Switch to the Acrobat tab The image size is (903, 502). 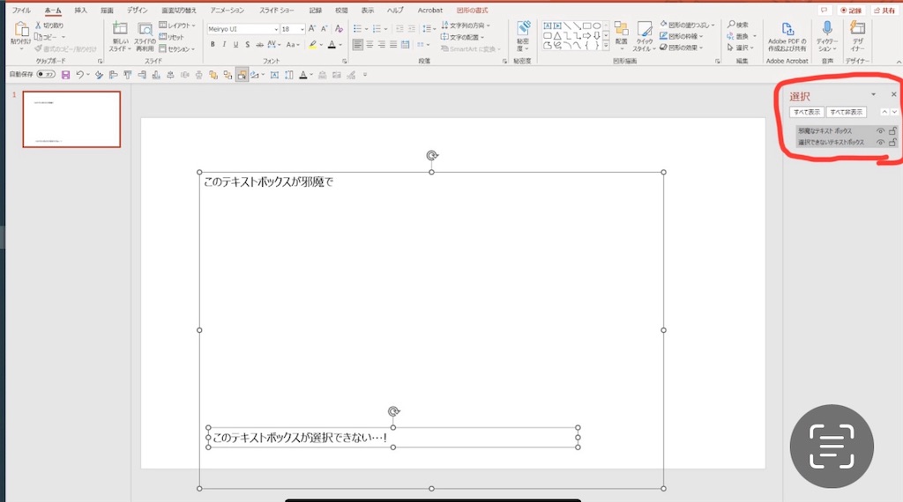[x=430, y=11]
